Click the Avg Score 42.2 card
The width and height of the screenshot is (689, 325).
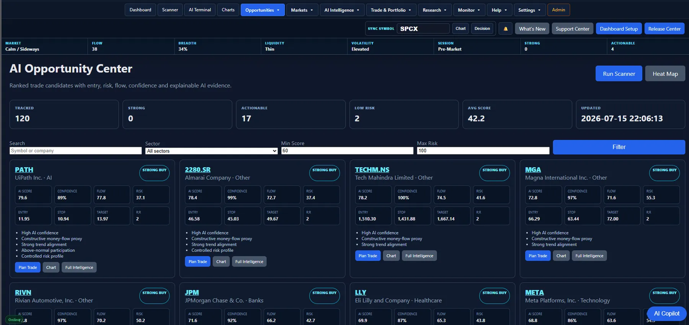(517, 114)
